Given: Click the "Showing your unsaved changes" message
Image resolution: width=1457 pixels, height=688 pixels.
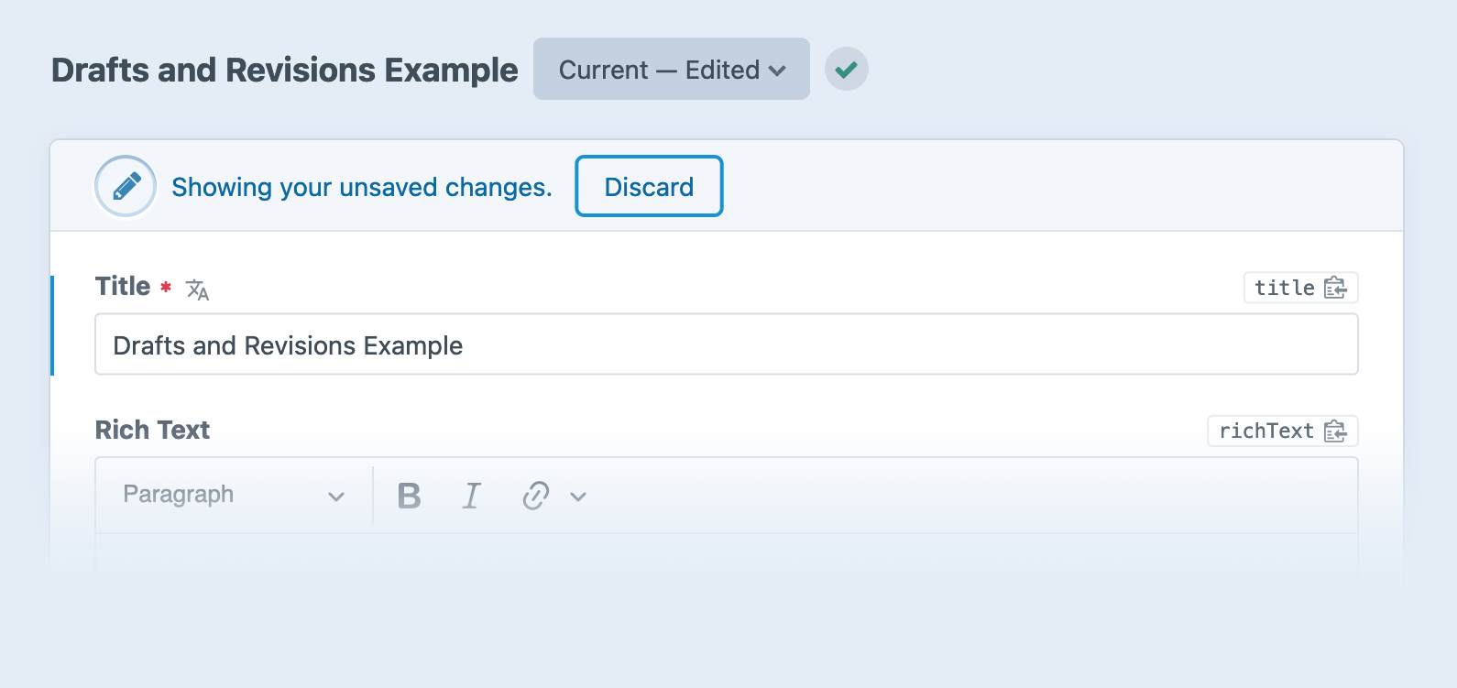Looking at the screenshot, I should (361, 187).
